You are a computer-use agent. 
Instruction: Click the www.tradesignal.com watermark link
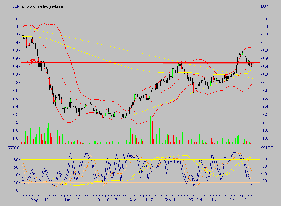[x=46, y=6]
